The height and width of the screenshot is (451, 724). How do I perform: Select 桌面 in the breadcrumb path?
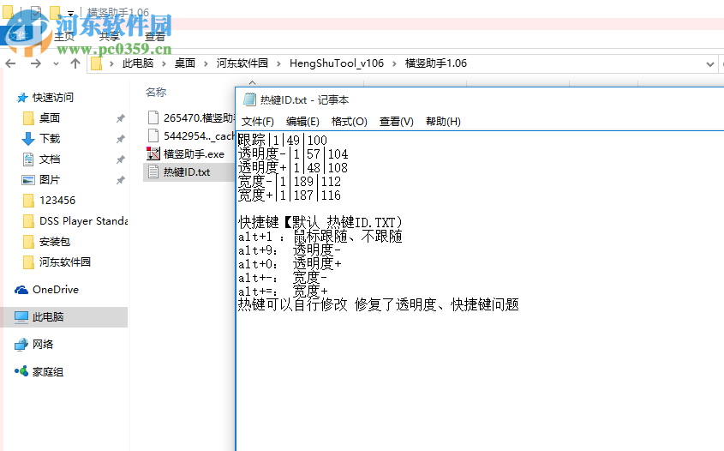[x=185, y=63]
